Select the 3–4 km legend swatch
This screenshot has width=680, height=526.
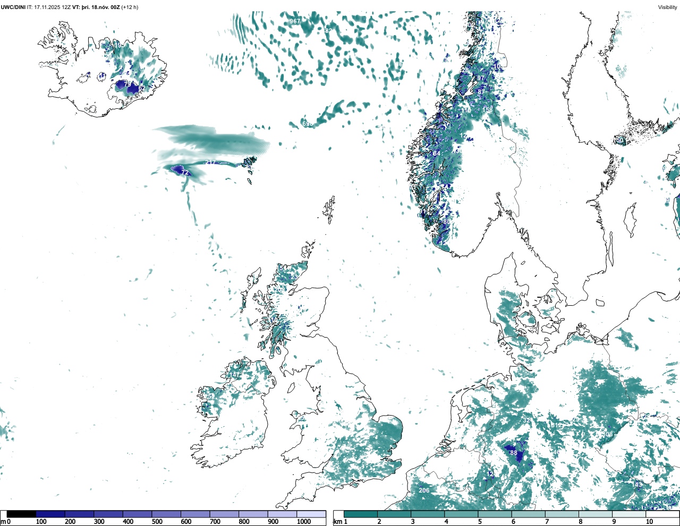(428, 514)
